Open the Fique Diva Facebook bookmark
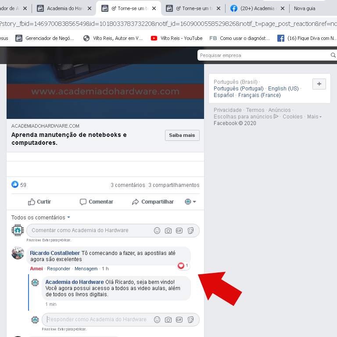This screenshot has height=337, width=337. click(307, 38)
